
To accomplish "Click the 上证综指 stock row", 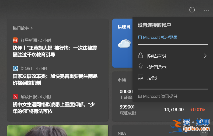I will pyautogui.click(x=126, y=94).
